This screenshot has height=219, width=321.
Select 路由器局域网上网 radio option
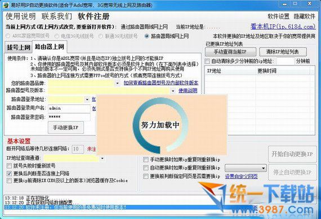point(146,36)
